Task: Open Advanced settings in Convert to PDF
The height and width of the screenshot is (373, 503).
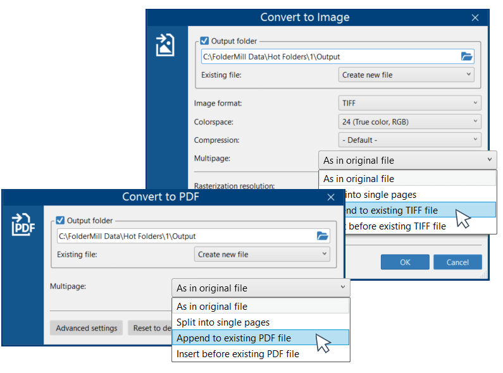Action: coord(87,328)
